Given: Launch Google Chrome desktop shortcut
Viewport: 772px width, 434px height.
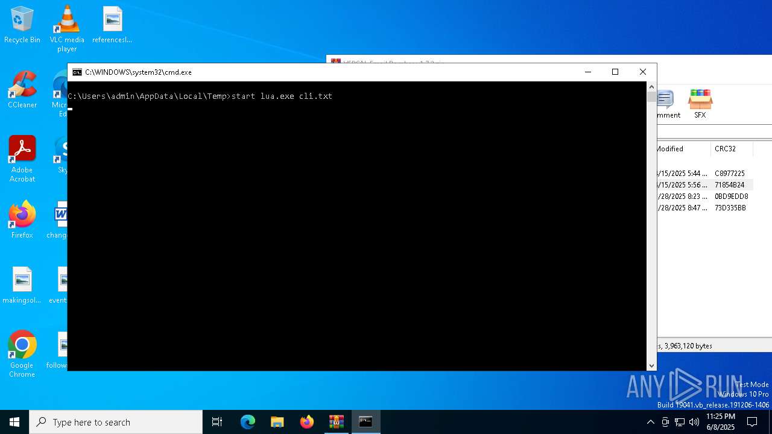Looking at the screenshot, I should pyautogui.click(x=22, y=354).
